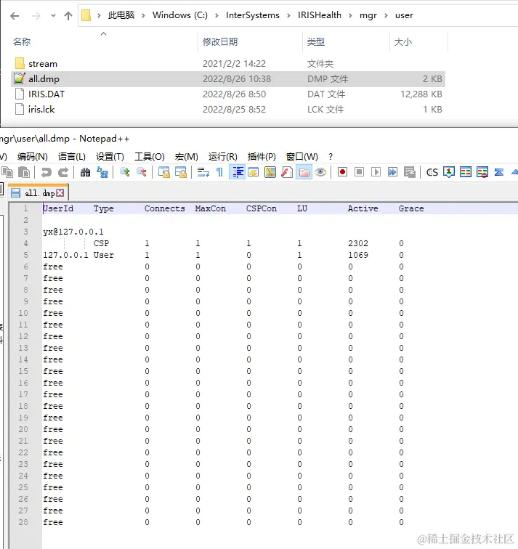The image size is (518, 549).
Task: Expand chevron after Windows (C:) in breadcrumb
Action: coord(216,15)
